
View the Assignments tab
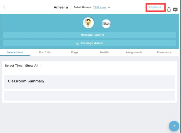pos(134,52)
